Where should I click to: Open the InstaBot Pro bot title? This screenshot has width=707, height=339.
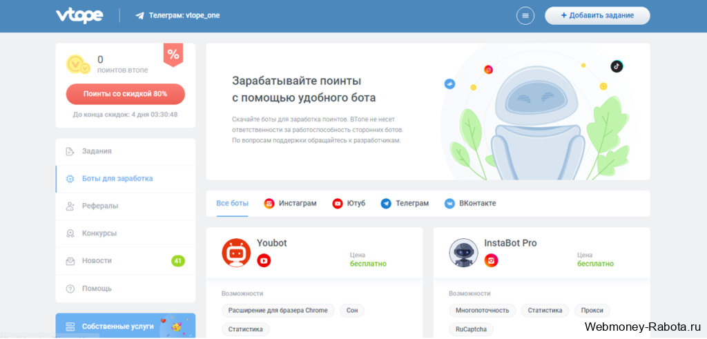[x=510, y=244]
